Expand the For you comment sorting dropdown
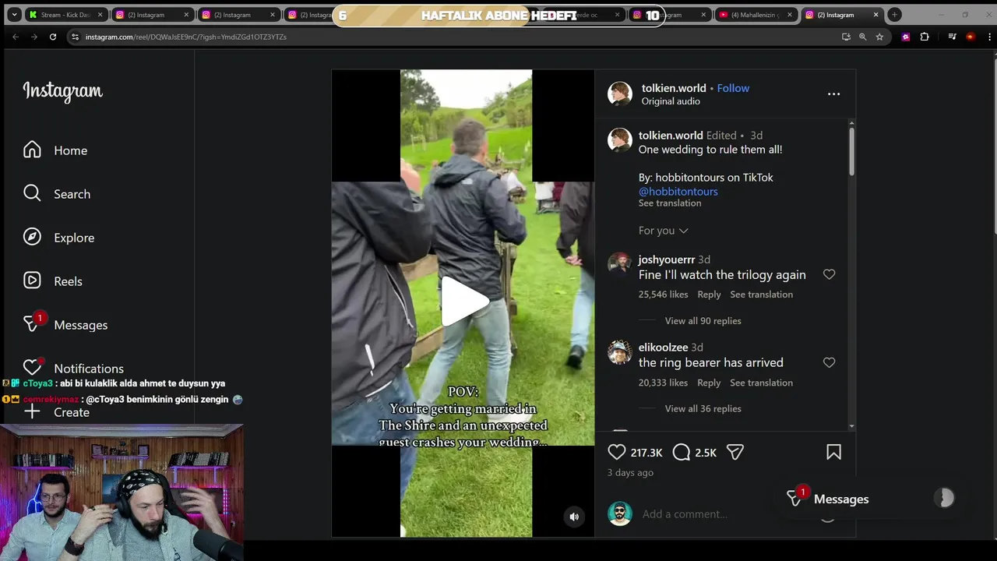The image size is (997, 561). point(664,231)
